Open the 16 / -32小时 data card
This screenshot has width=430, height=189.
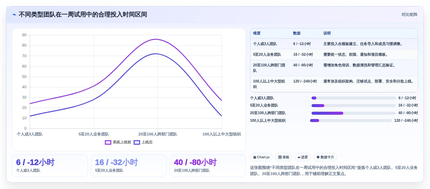coord(129,166)
